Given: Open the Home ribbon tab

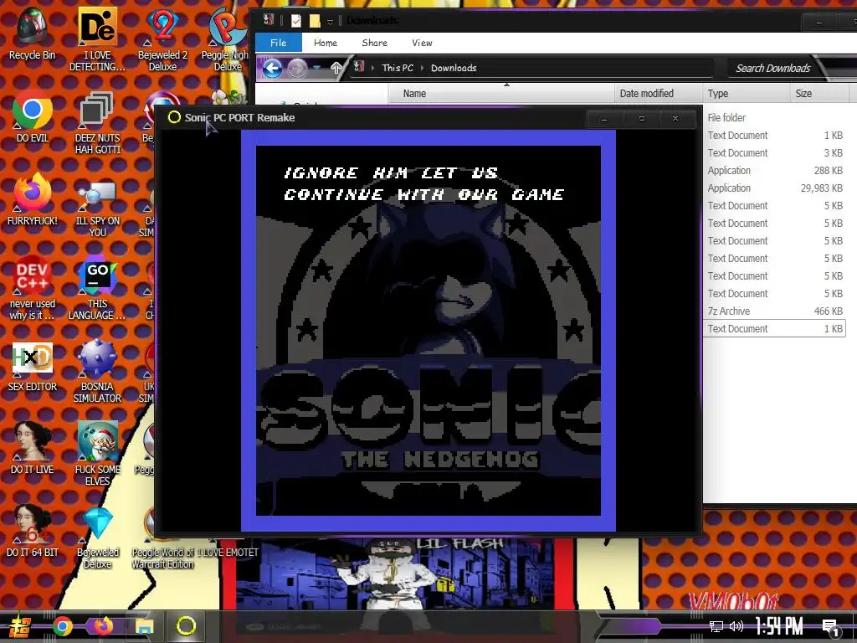Looking at the screenshot, I should click(x=326, y=43).
